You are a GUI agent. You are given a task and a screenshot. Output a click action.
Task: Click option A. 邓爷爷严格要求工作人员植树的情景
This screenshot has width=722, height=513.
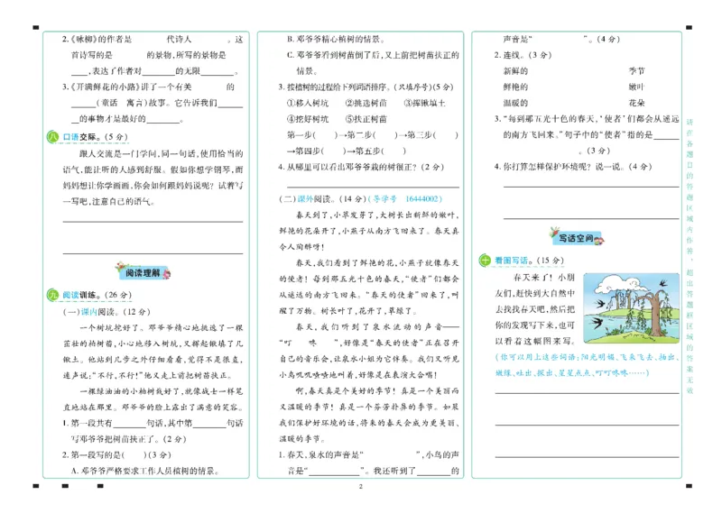click(x=145, y=471)
